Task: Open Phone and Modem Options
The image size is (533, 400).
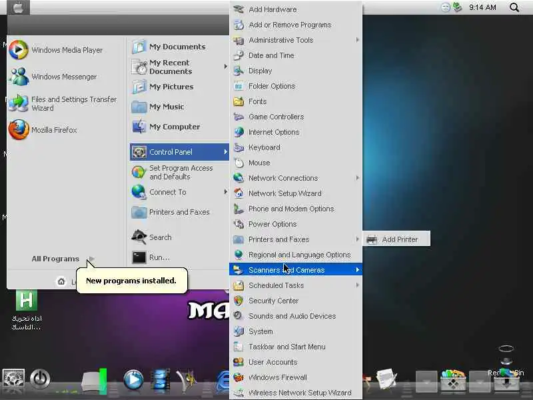Action: (x=296, y=209)
